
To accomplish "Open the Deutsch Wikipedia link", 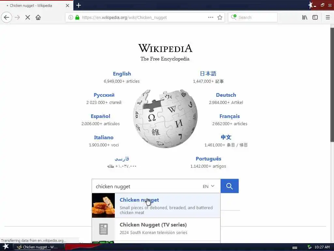I will click(226, 95).
